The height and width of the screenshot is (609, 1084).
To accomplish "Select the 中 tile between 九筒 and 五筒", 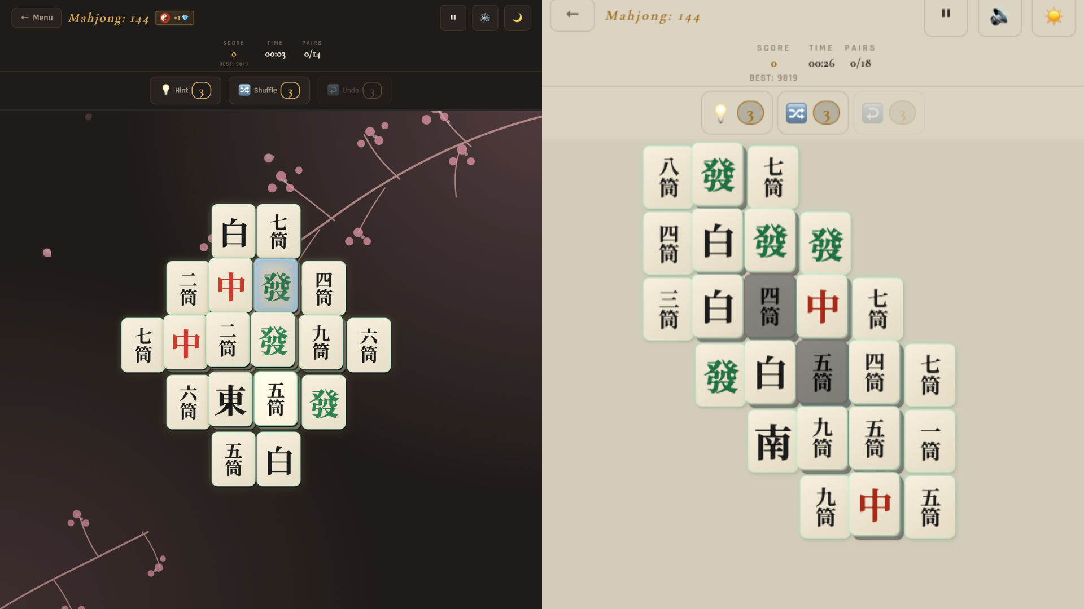I will click(875, 505).
